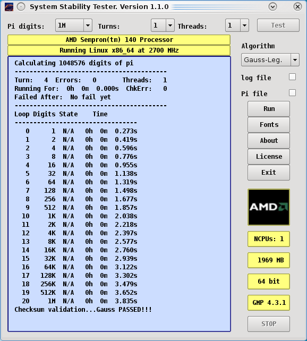Click the STOP button
Screen dimensions: 307x341
(x=269, y=324)
